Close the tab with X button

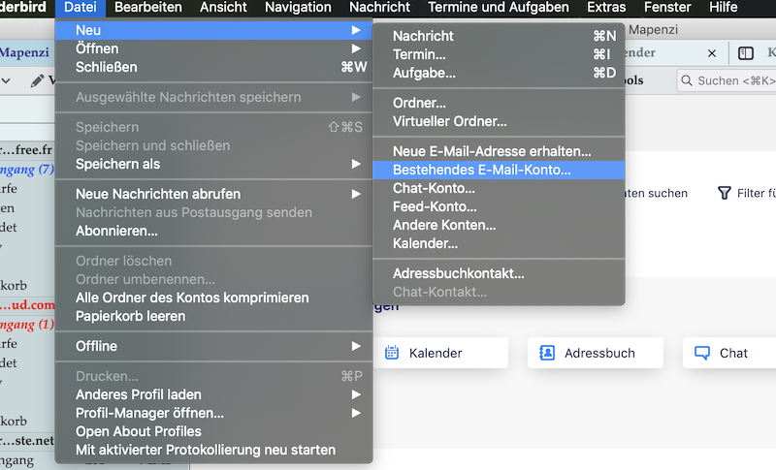[712, 53]
